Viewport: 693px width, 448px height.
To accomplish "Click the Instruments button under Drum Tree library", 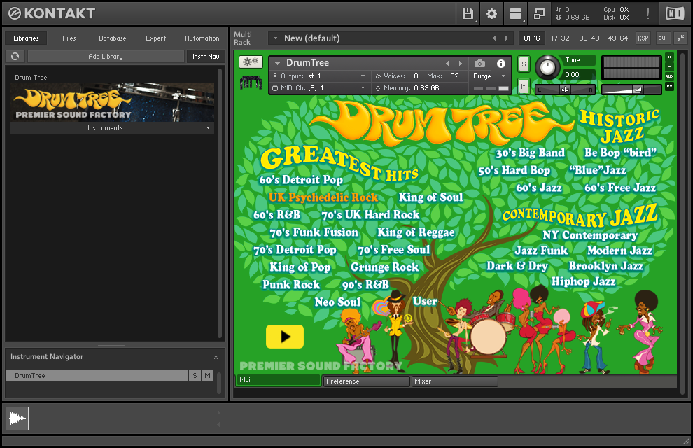I will tap(105, 128).
